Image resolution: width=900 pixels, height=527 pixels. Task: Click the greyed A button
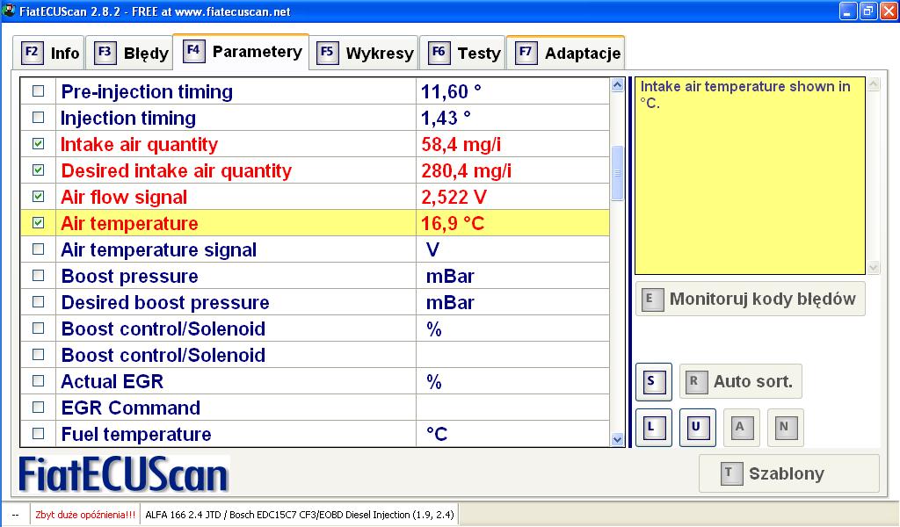[742, 427]
